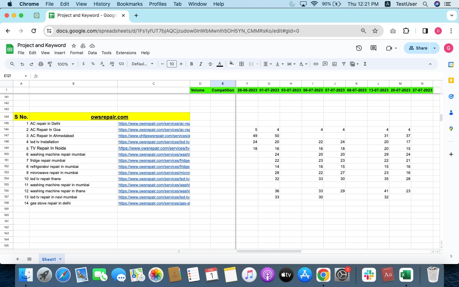
Task: Open the Format menu
Action: click(76, 53)
